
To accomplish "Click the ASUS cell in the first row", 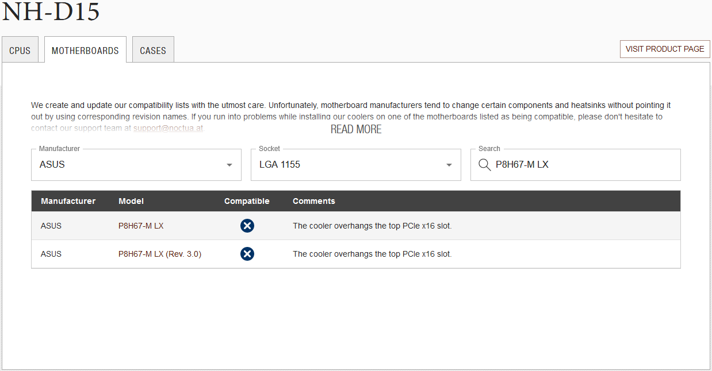I will point(51,226).
